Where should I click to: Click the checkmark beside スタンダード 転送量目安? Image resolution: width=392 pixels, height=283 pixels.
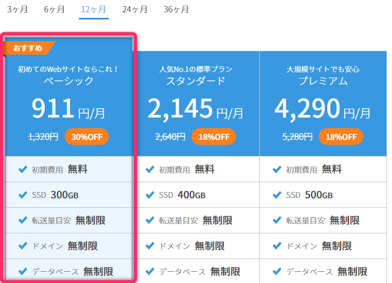(150, 220)
